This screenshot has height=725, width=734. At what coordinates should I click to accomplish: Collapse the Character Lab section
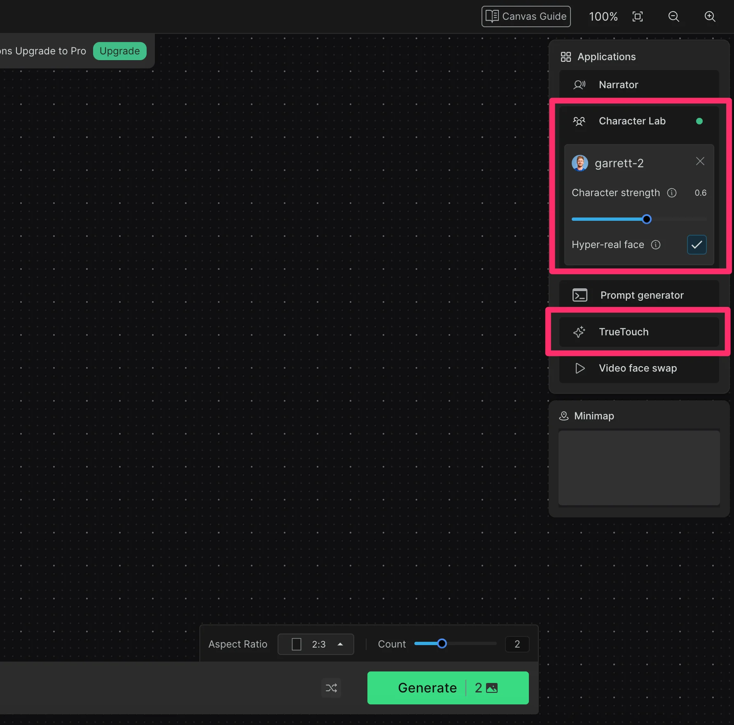[639, 121]
